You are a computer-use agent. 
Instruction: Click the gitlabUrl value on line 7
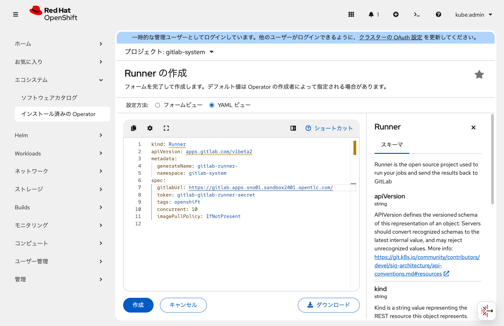coord(261,188)
